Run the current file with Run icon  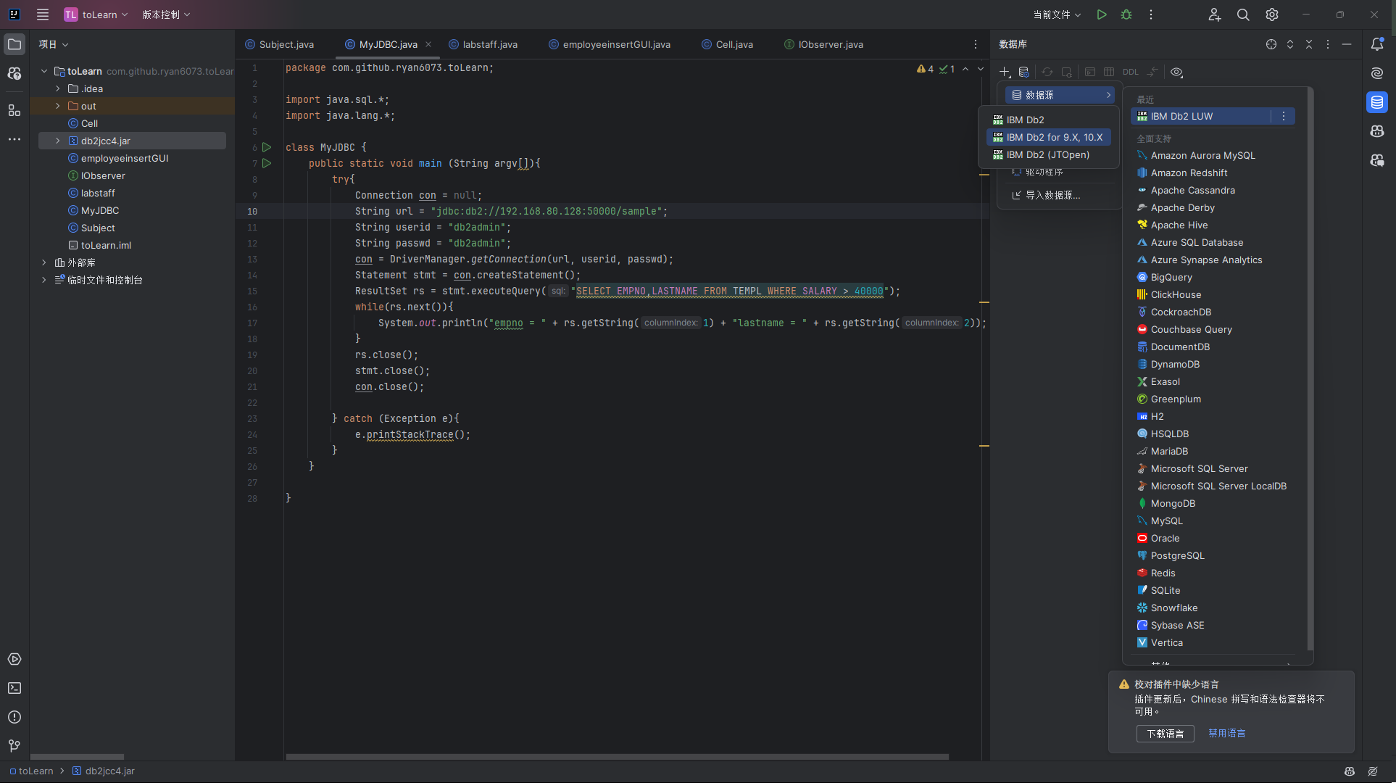1102,14
